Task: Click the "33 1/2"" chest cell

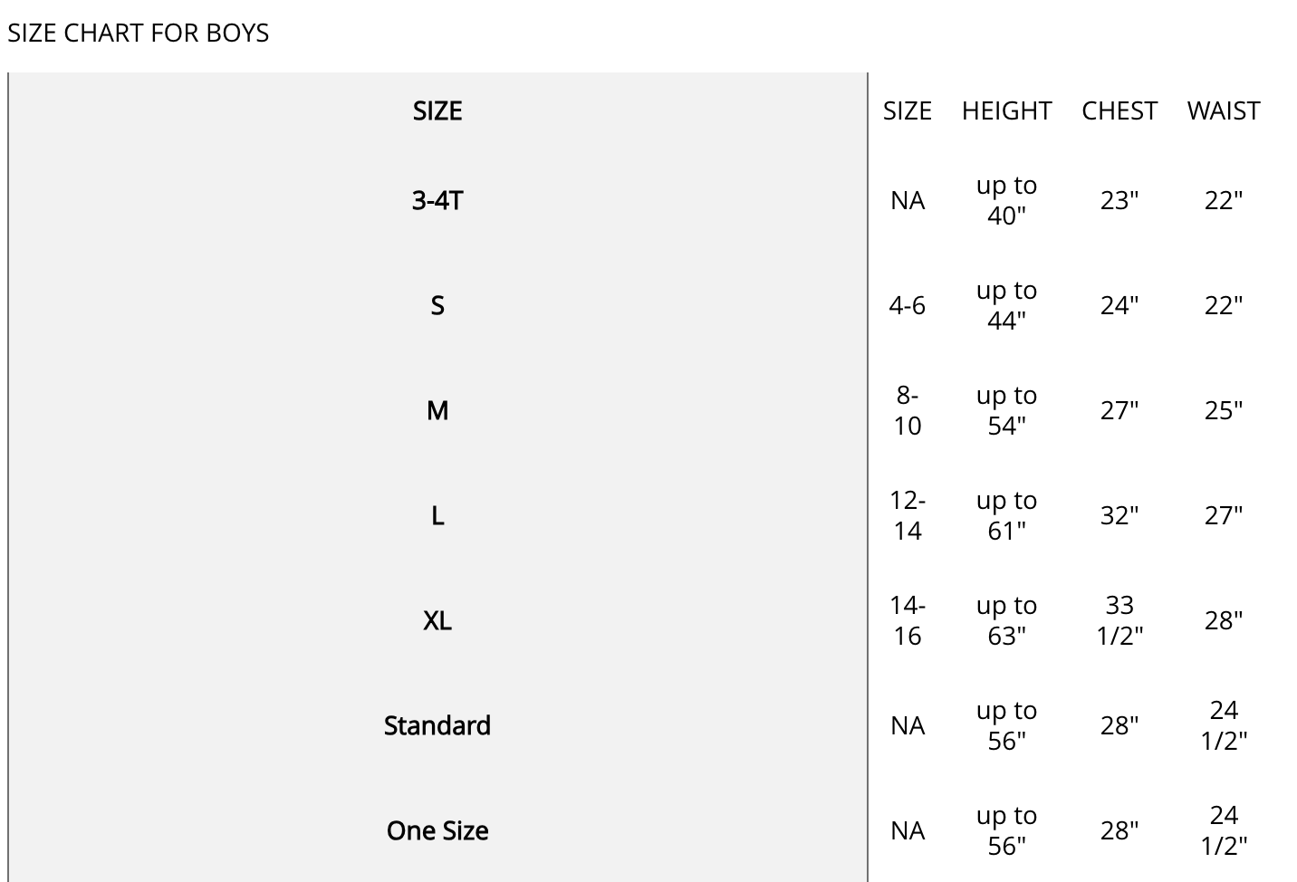Action: [1119, 620]
